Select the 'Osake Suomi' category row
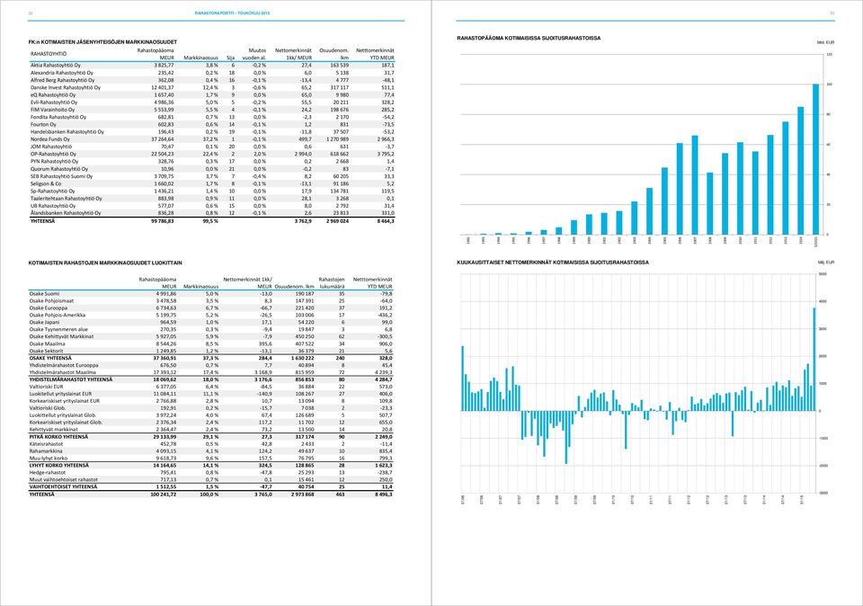The width and height of the screenshot is (863, 606). pyautogui.click(x=211, y=294)
